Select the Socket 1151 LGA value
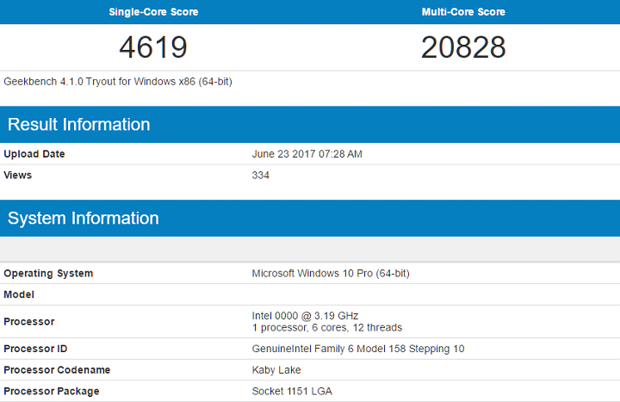This screenshot has height=402, width=620. 292,392
